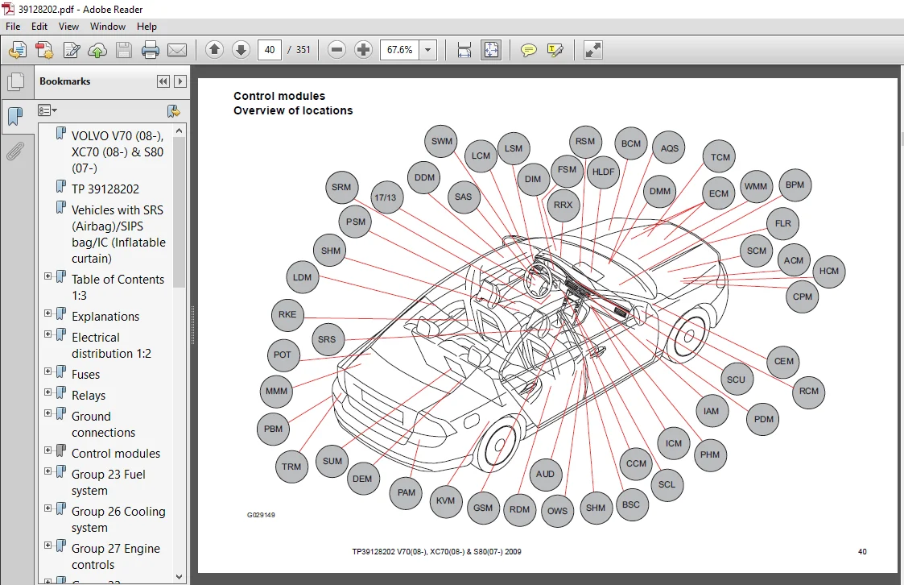Viewport: 904px width, 585px height.
Task: Select the Control modules bookmark text
Action: tap(116, 454)
